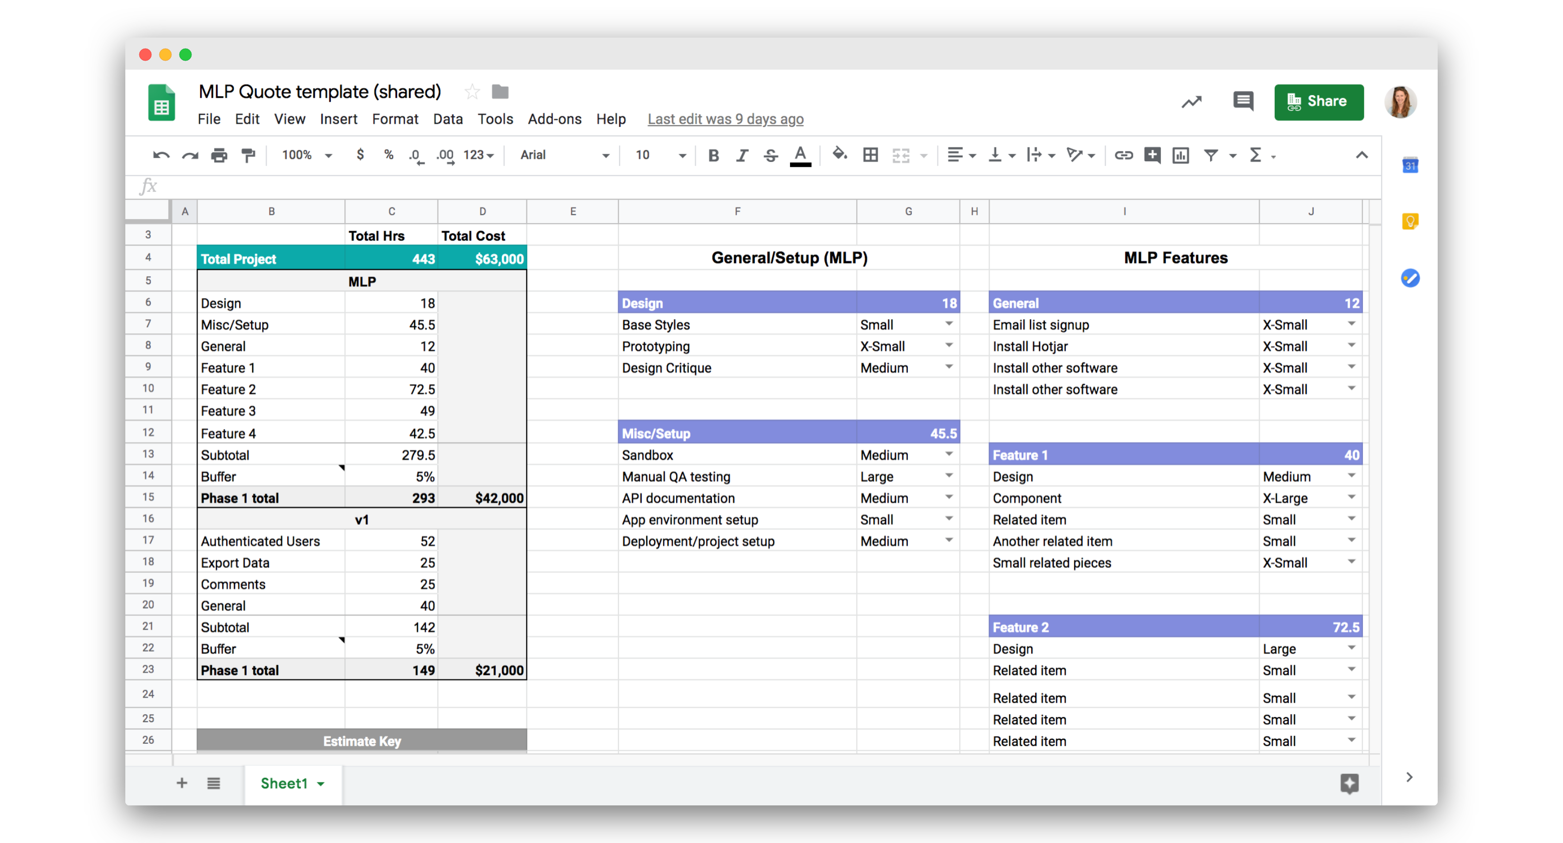Open the Arial font dropdown
The height and width of the screenshot is (843, 1563).
point(564,155)
